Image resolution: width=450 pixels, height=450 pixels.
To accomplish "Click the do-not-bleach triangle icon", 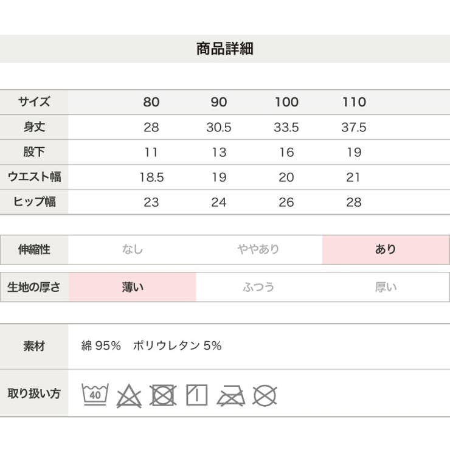I will pyautogui.click(x=129, y=396).
